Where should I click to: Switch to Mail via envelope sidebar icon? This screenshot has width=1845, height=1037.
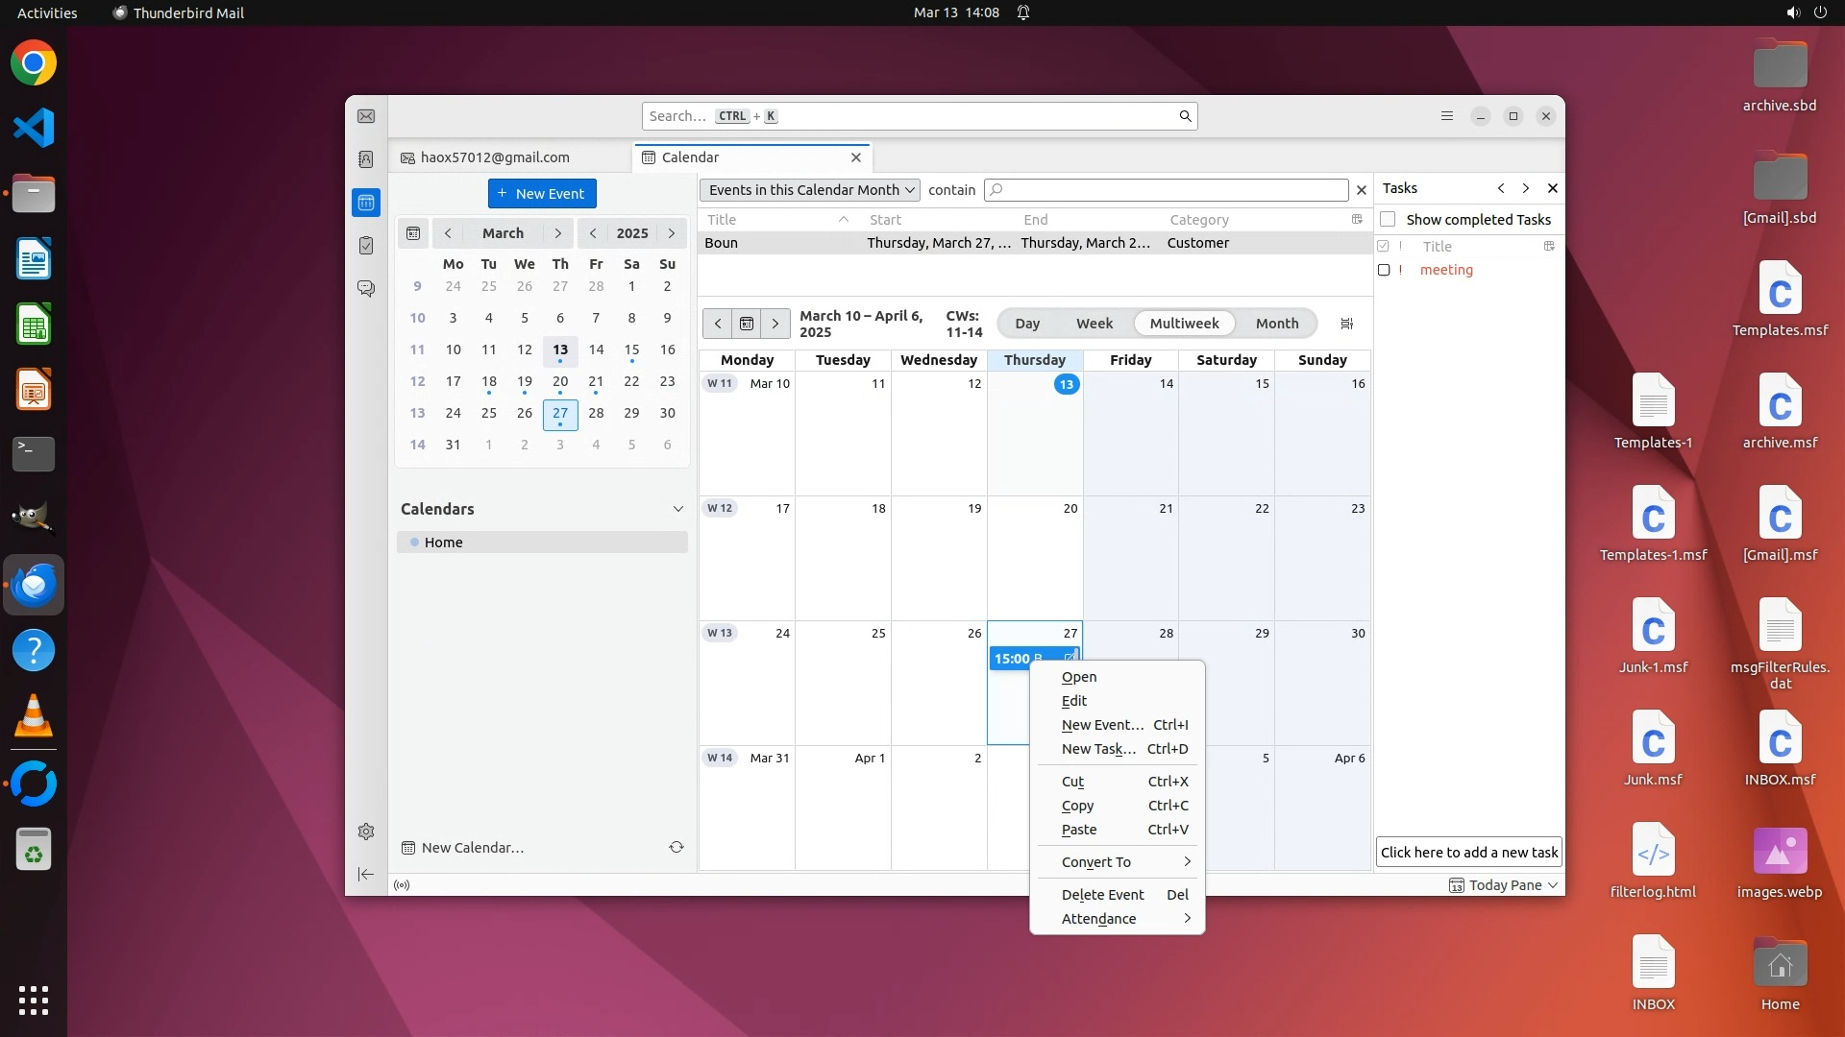366,116
